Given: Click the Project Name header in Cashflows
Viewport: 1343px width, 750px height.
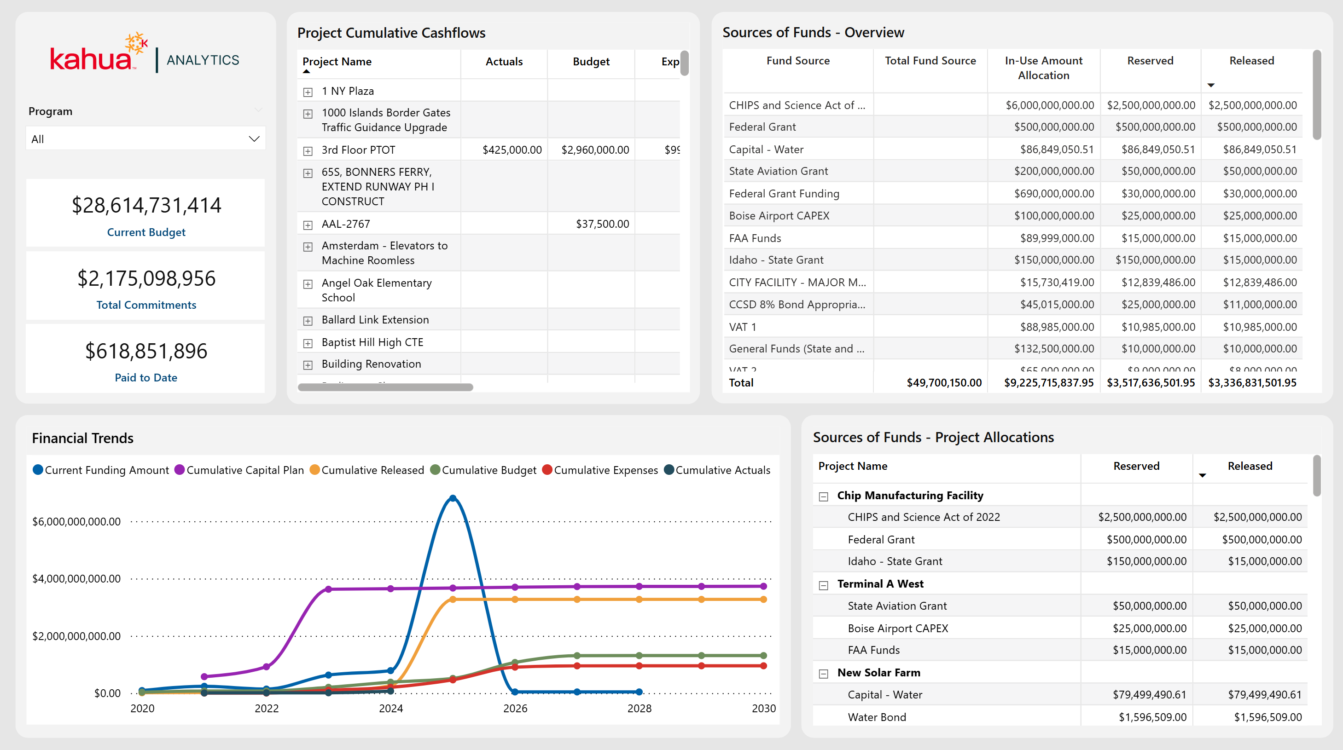Looking at the screenshot, I should [x=337, y=62].
